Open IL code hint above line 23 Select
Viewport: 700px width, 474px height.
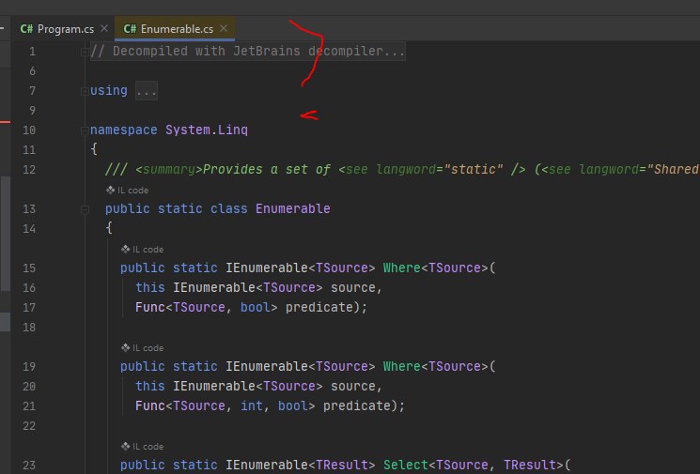click(143, 447)
